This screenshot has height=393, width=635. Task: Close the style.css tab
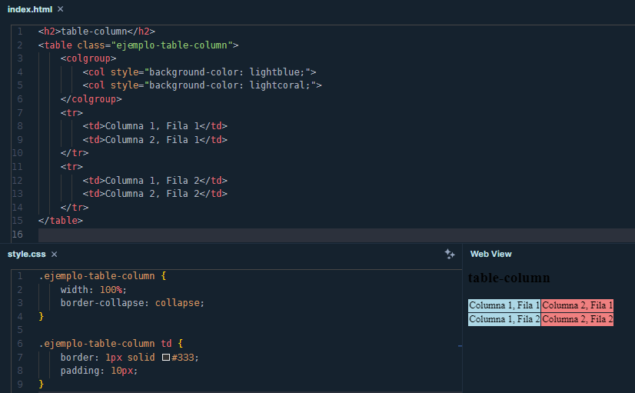pyautogui.click(x=55, y=254)
